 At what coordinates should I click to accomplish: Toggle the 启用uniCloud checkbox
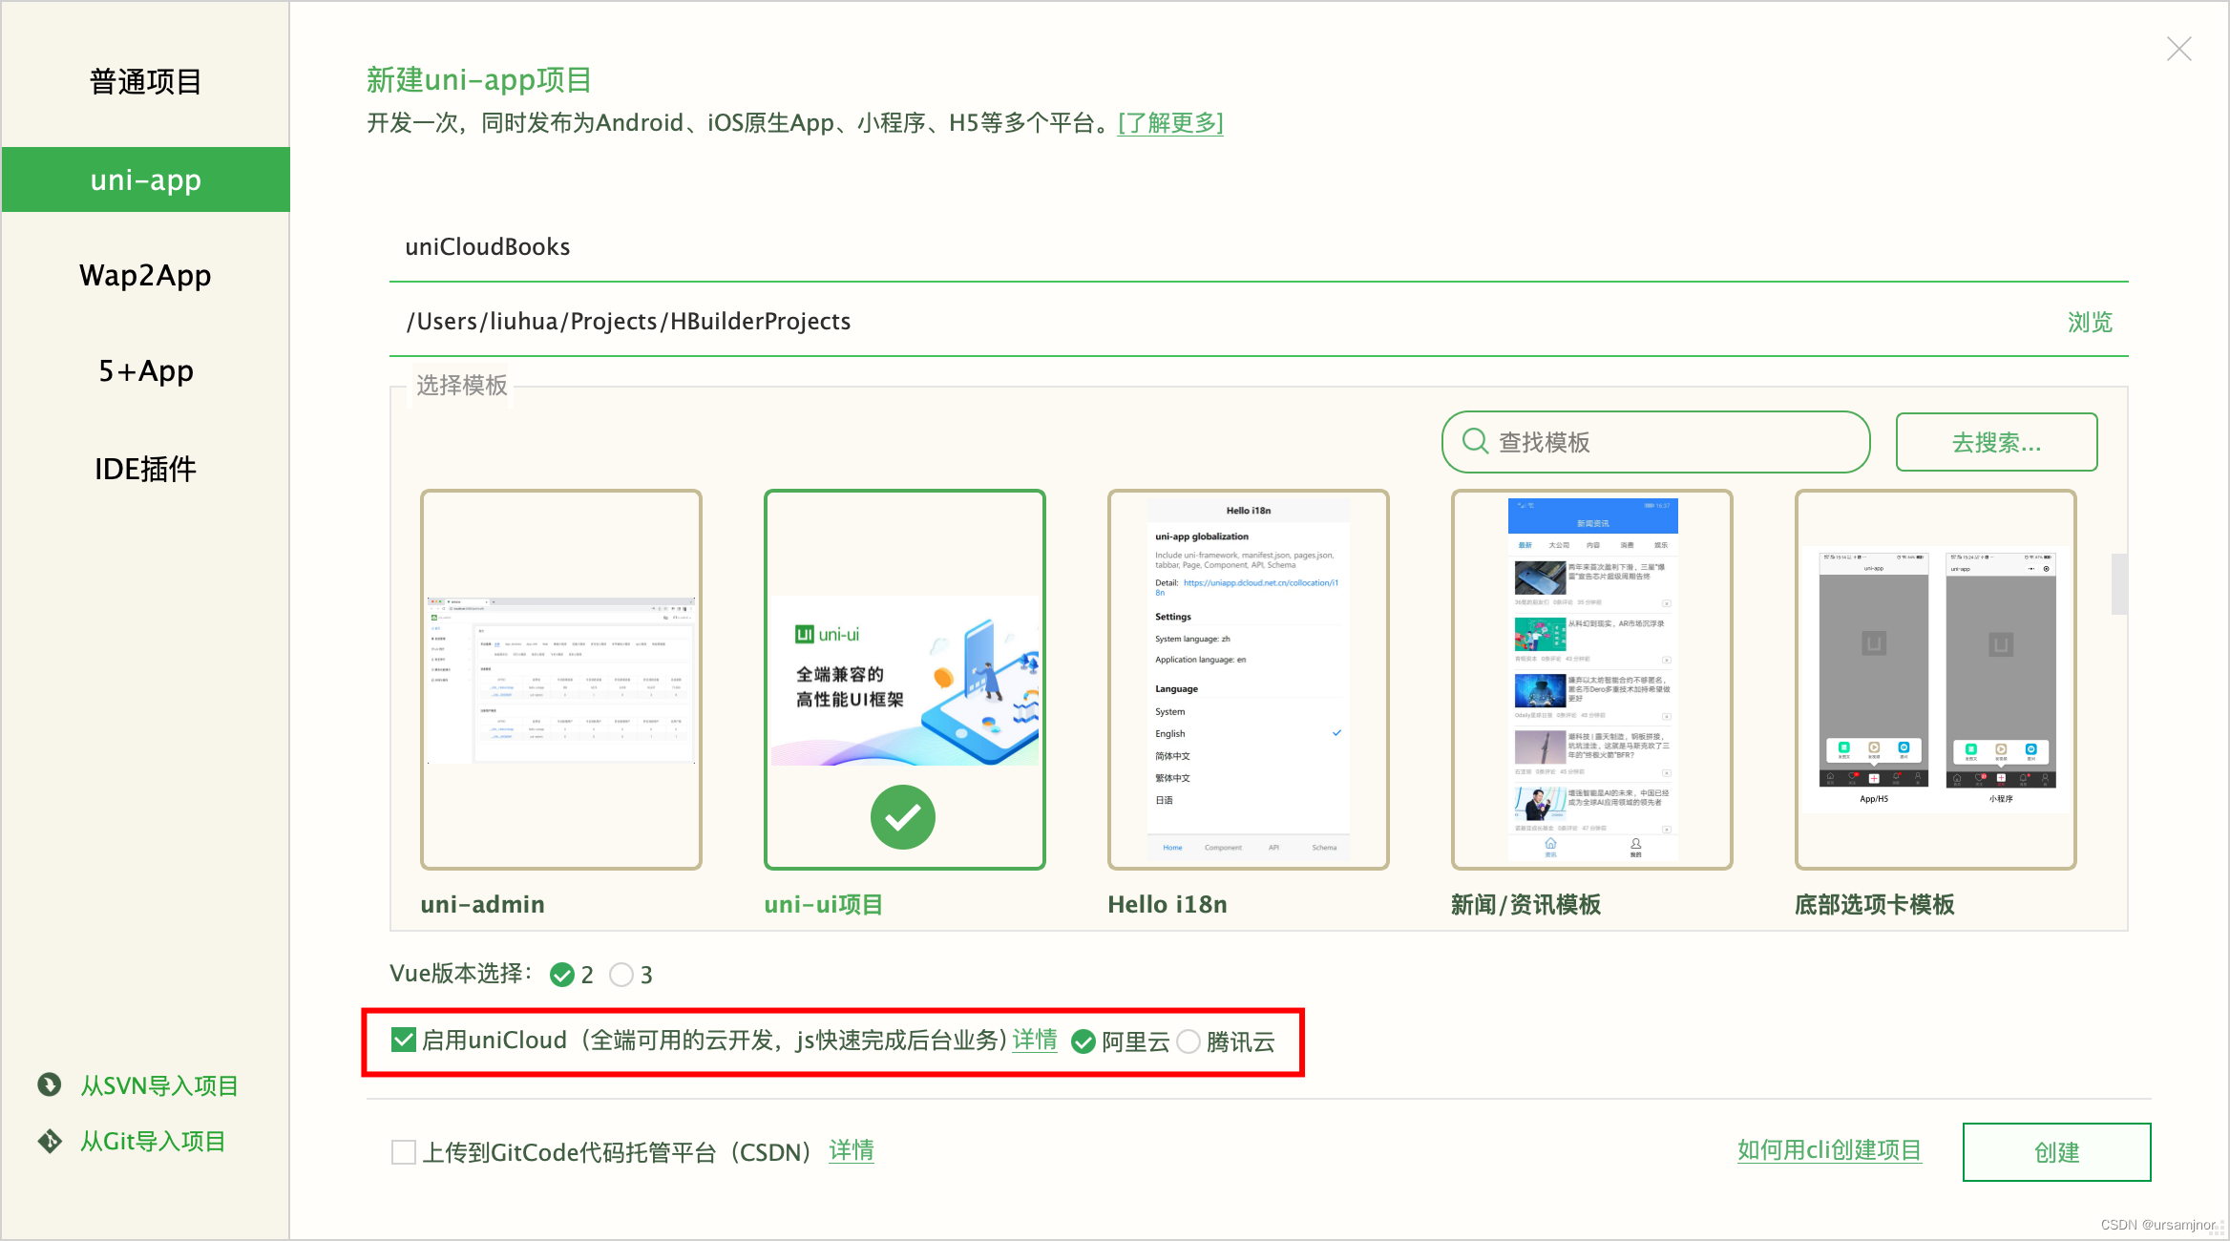click(404, 1040)
